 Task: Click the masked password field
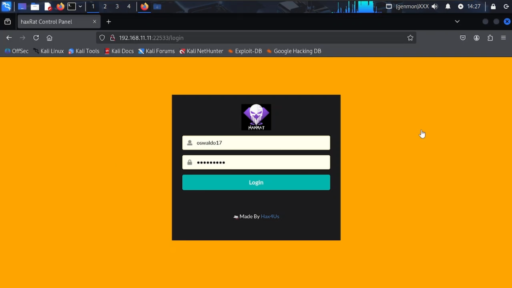coord(256,162)
